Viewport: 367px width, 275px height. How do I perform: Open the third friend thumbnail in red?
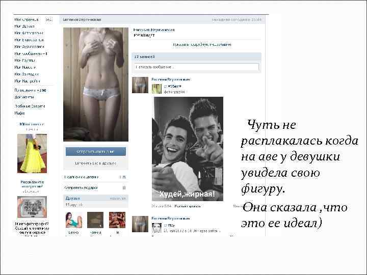[117, 220]
